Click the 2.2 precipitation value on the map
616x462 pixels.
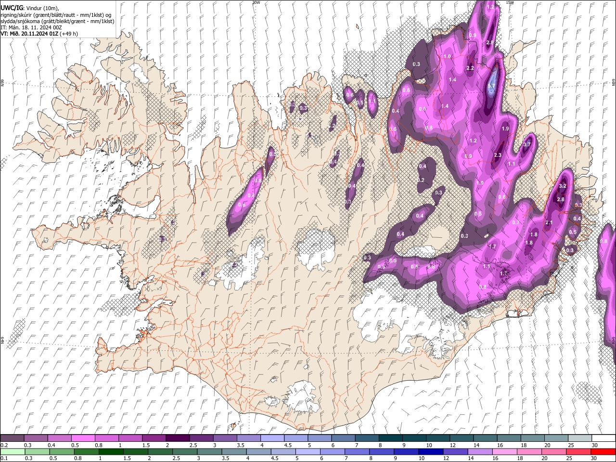470,68
